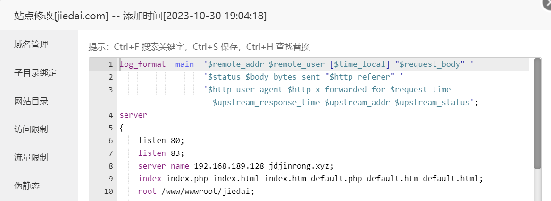Viewport: 551px width, 201px height.
Task: Open the 访问限制 section
Action: [x=31, y=129]
